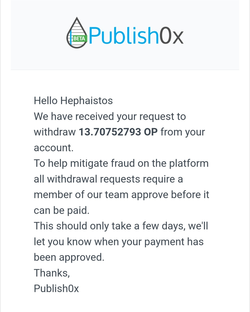Screen dimensions: 250x312
Task: Click the We have received your request line
Action: click(110, 116)
